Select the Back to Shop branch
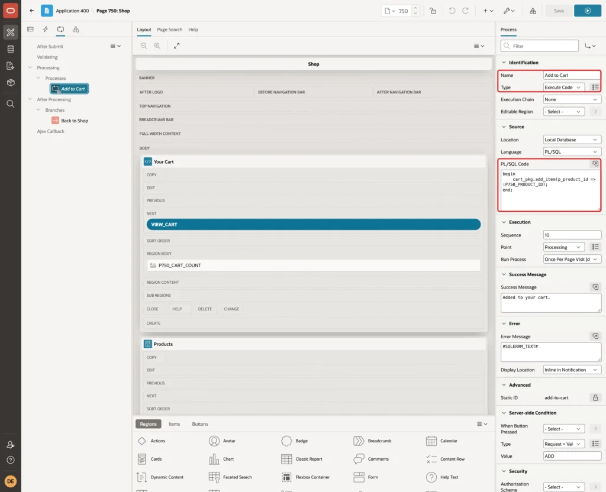Image resolution: width=606 pixels, height=492 pixels. click(70, 121)
